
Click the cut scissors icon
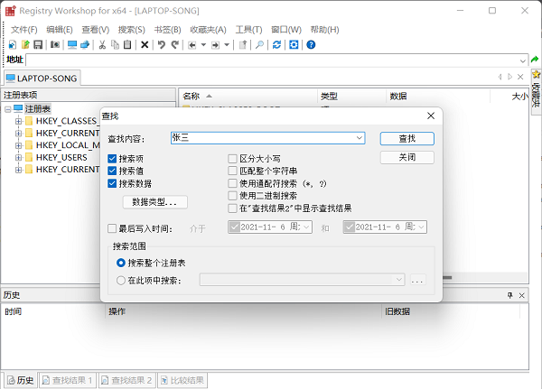click(102, 45)
